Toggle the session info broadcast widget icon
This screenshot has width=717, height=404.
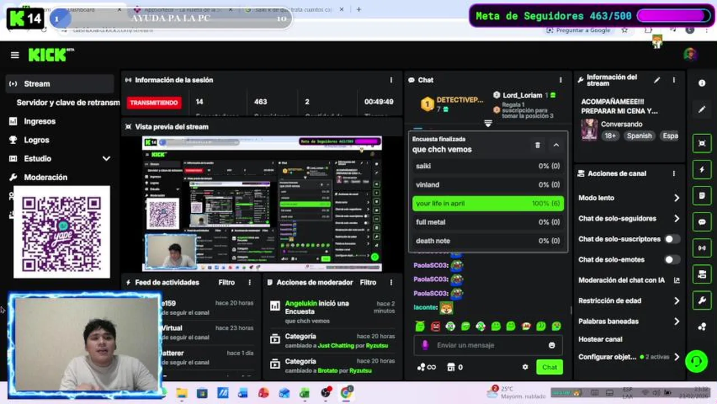[x=702, y=248]
